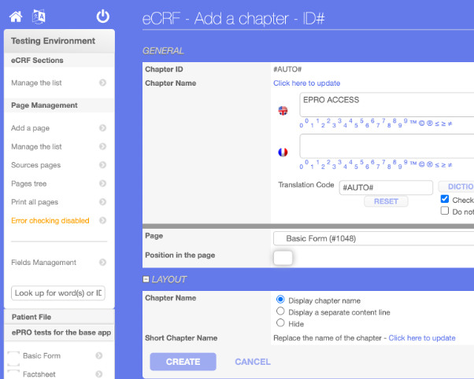This screenshot has width=474, height=379.
Task: Select Display a separate content line
Action: click(x=280, y=311)
